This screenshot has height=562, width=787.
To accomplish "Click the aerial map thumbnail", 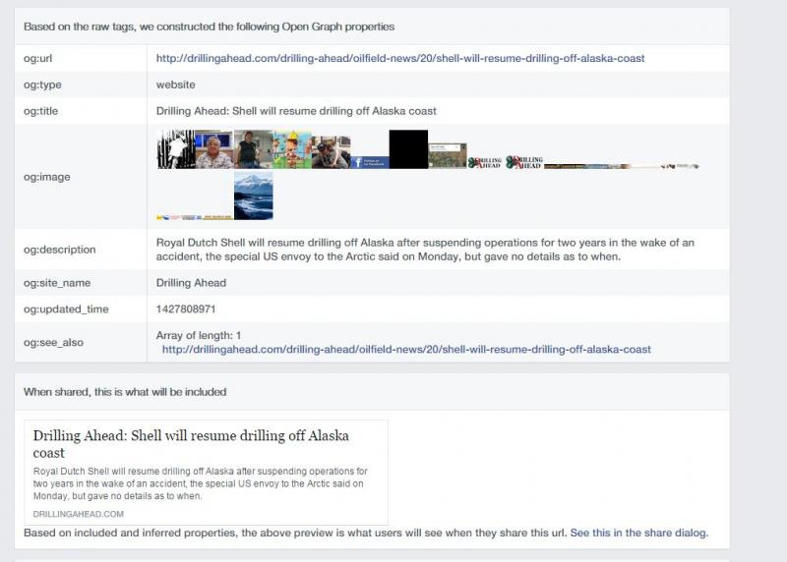I will 448,156.
